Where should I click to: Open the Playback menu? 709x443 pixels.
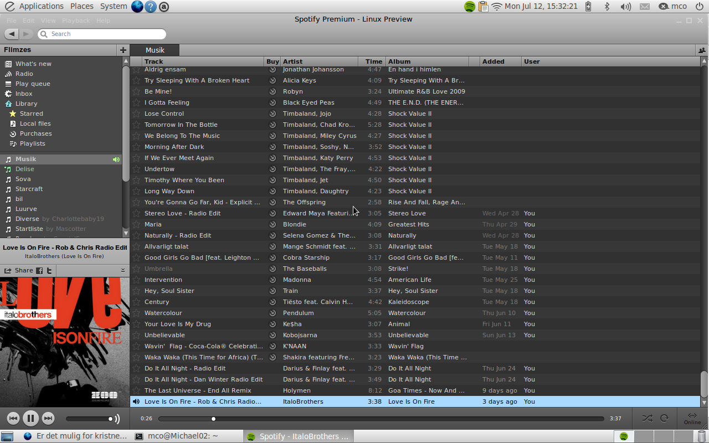(76, 20)
